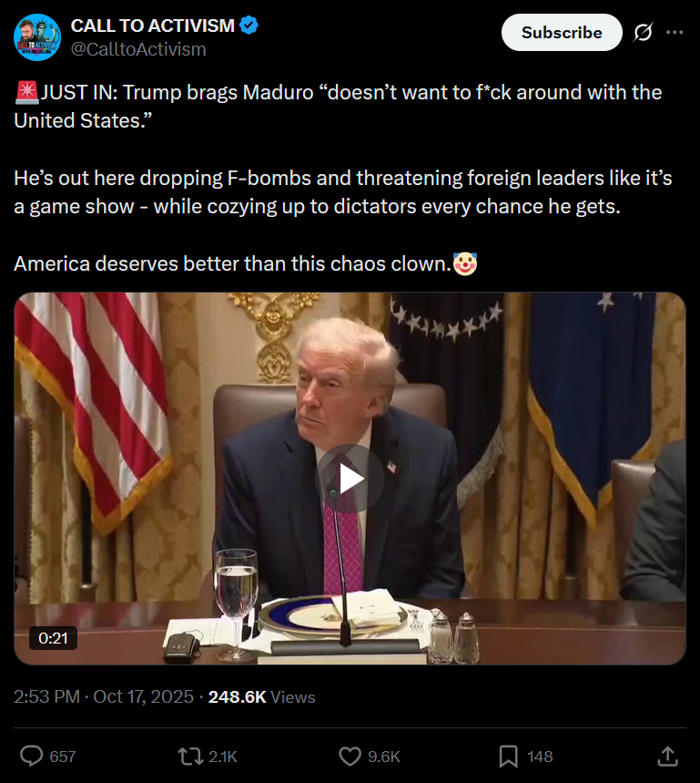Open the 657 replies count
Screen dimensions: 700x783
coord(63,757)
